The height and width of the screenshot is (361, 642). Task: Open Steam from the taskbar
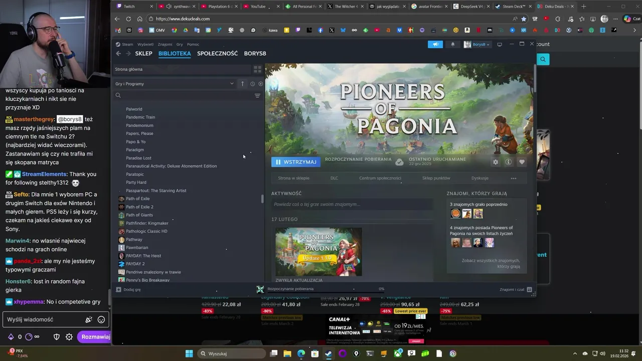click(328, 353)
